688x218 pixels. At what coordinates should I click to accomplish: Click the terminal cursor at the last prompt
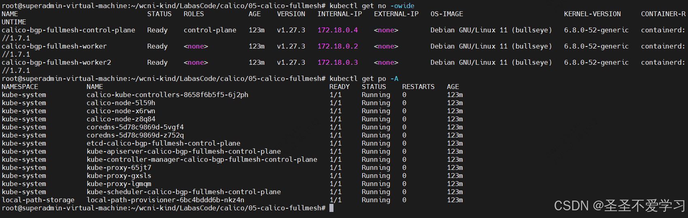[x=331, y=208]
